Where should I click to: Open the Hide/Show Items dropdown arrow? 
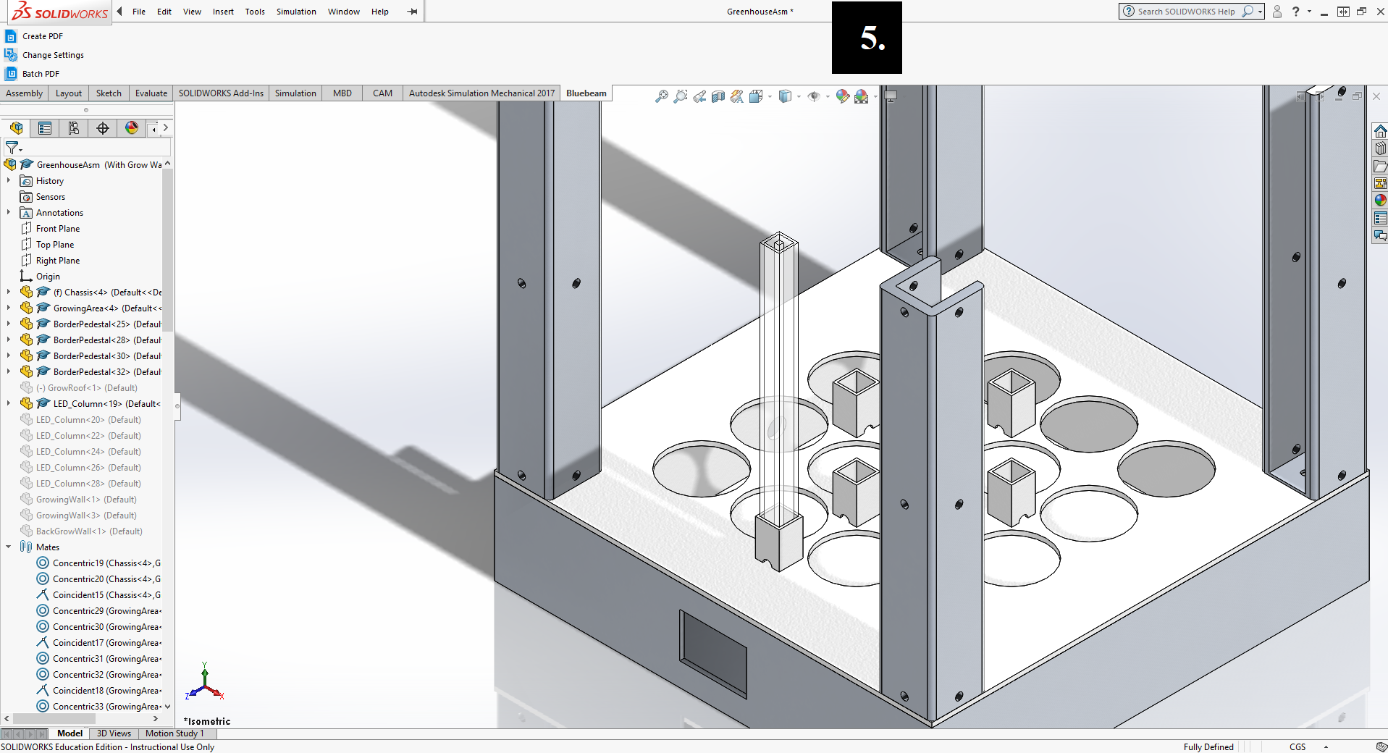828,96
